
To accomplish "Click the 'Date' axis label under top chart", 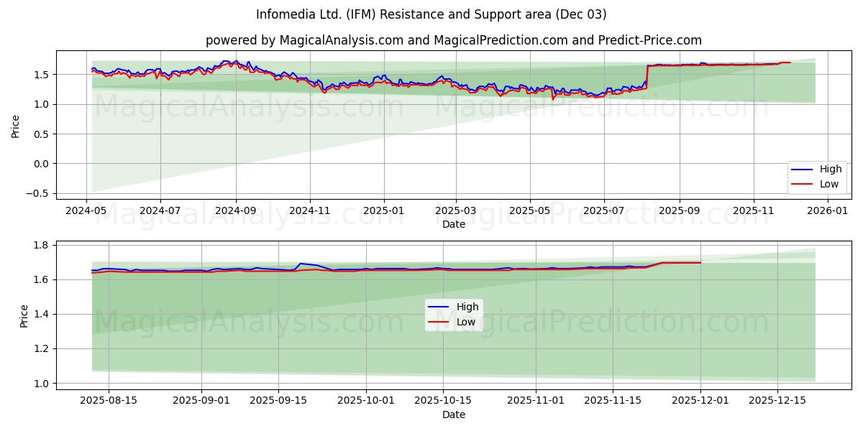I will [x=454, y=224].
